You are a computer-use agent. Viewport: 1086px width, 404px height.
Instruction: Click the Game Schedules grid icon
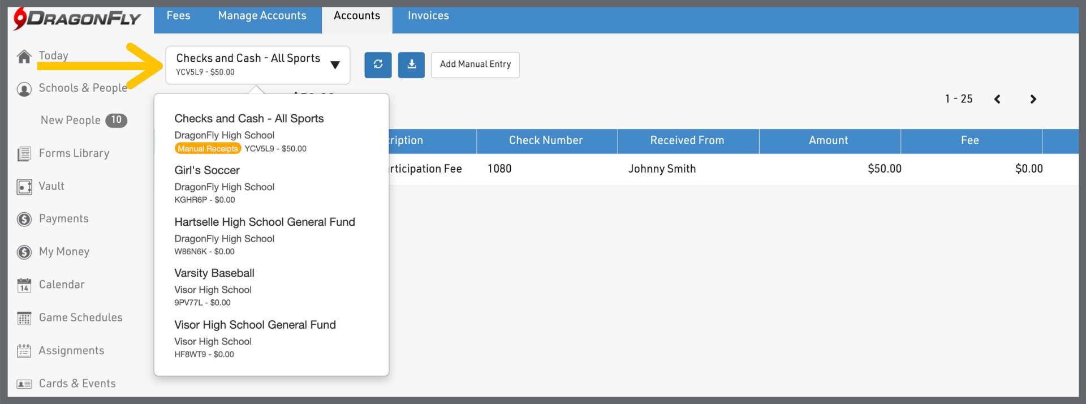(24, 319)
